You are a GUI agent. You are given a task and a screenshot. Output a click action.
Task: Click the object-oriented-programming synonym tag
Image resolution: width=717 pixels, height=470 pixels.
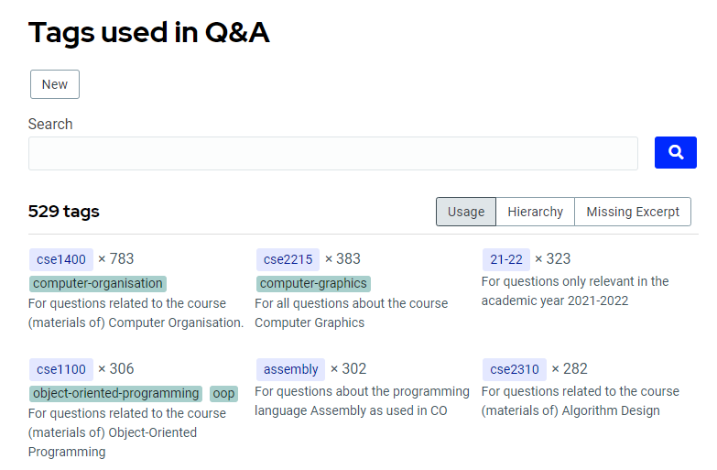115,393
